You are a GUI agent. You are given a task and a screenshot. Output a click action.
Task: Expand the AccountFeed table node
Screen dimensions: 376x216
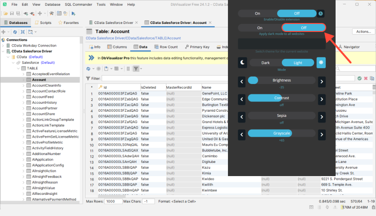click(23, 97)
